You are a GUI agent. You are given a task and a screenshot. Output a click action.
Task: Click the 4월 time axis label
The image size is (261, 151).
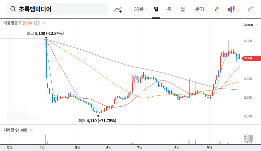(42, 148)
